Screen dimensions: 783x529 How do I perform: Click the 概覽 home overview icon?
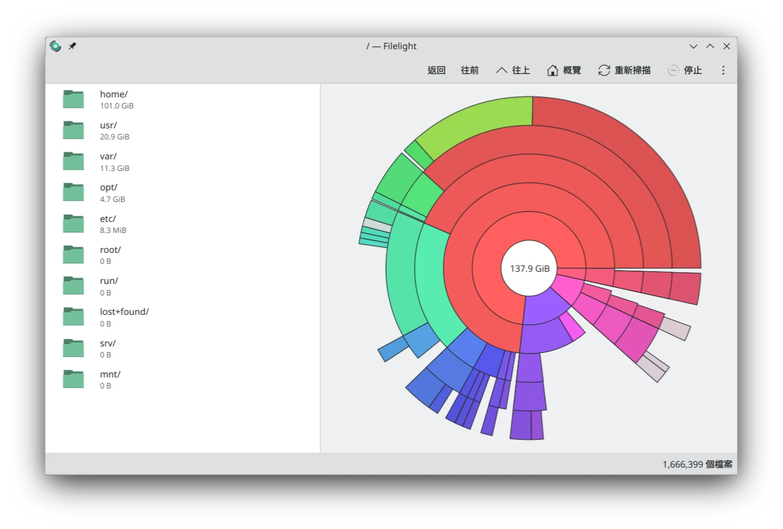click(x=552, y=70)
